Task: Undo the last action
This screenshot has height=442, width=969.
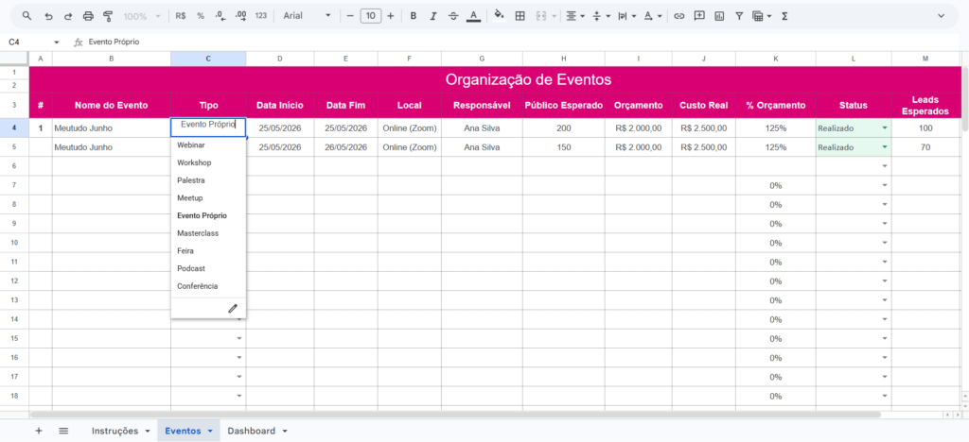Action: pyautogui.click(x=49, y=16)
